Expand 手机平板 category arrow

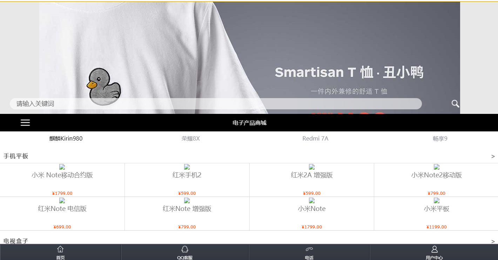click(493, 156)
